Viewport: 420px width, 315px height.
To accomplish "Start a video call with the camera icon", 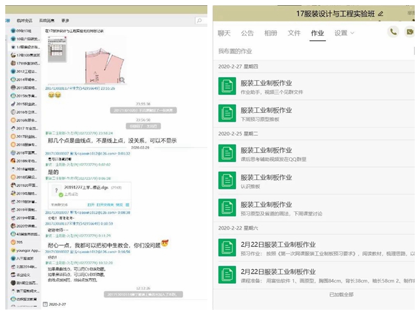I will 409,32.
